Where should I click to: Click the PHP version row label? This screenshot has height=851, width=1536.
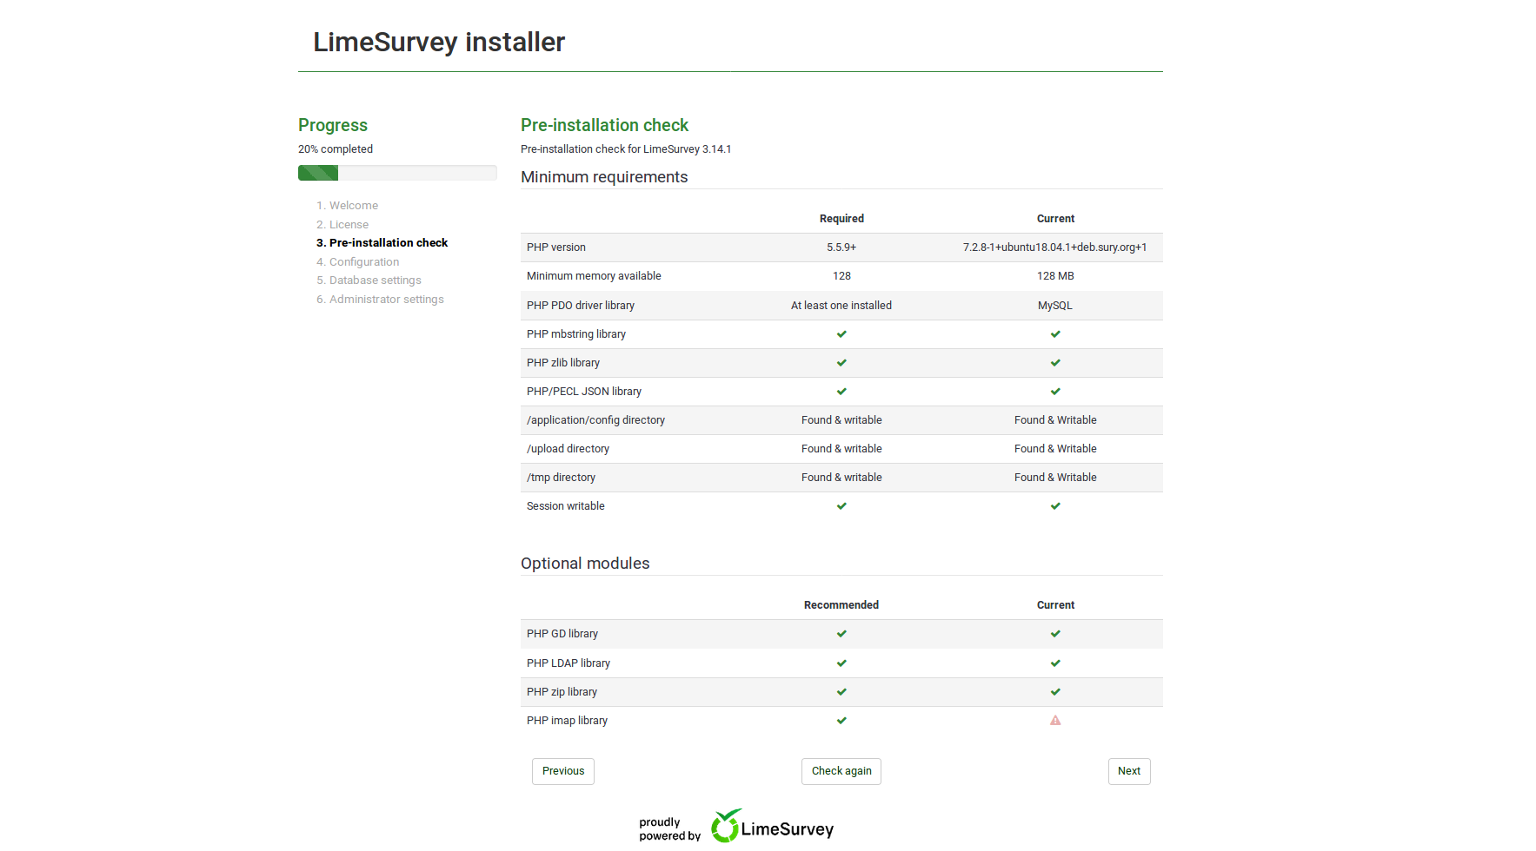point(556,247)
